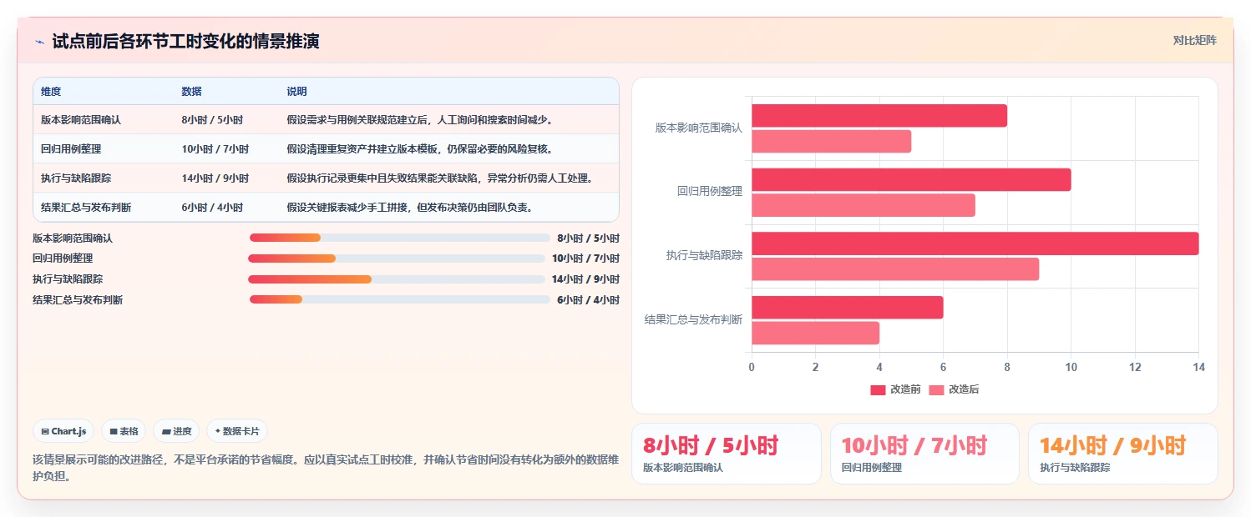Toggle the 改造前 legend entry

(895, 389)
